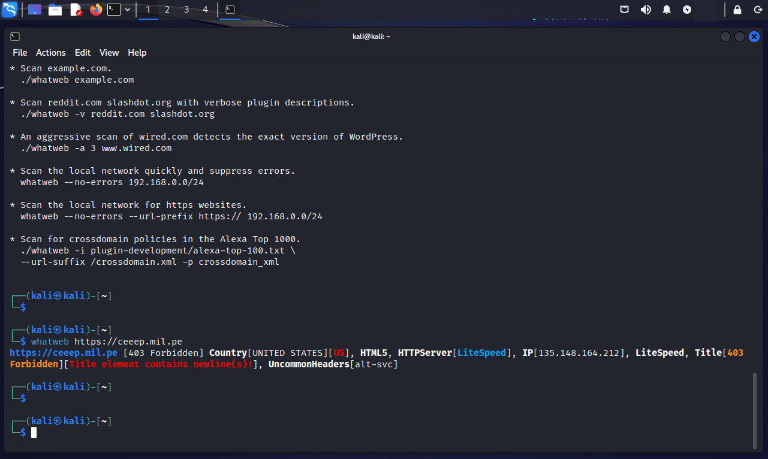Lock the screen with padlock icon
This screenshot has width=768, height=459.
pos(737,10)
